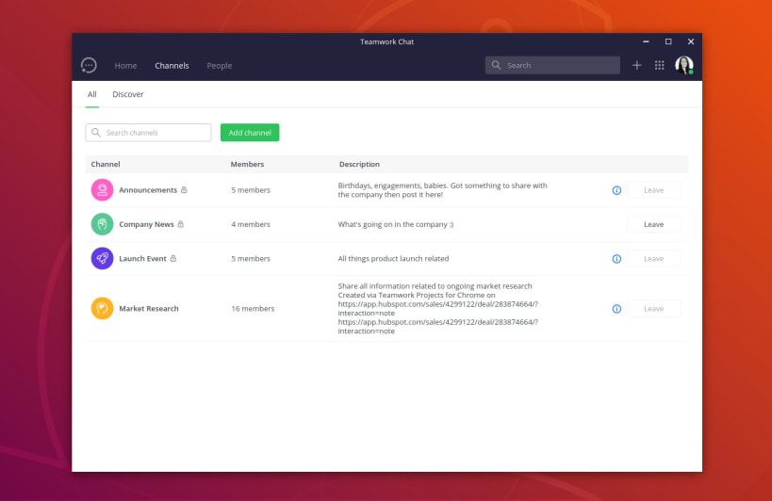Open the Launch Event channel name

click(x=142, y=259)
